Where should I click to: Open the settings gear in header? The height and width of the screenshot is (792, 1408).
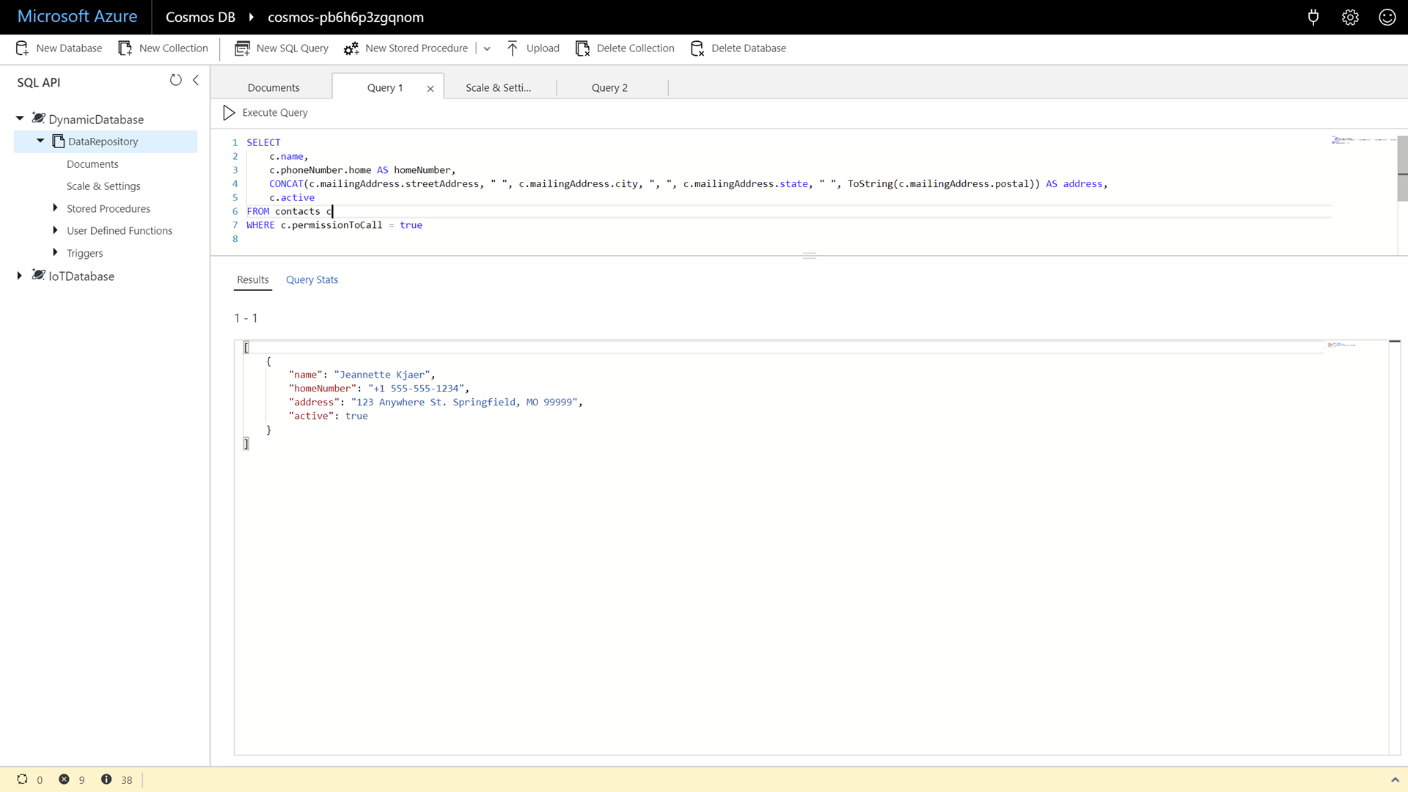[1350, 18]
